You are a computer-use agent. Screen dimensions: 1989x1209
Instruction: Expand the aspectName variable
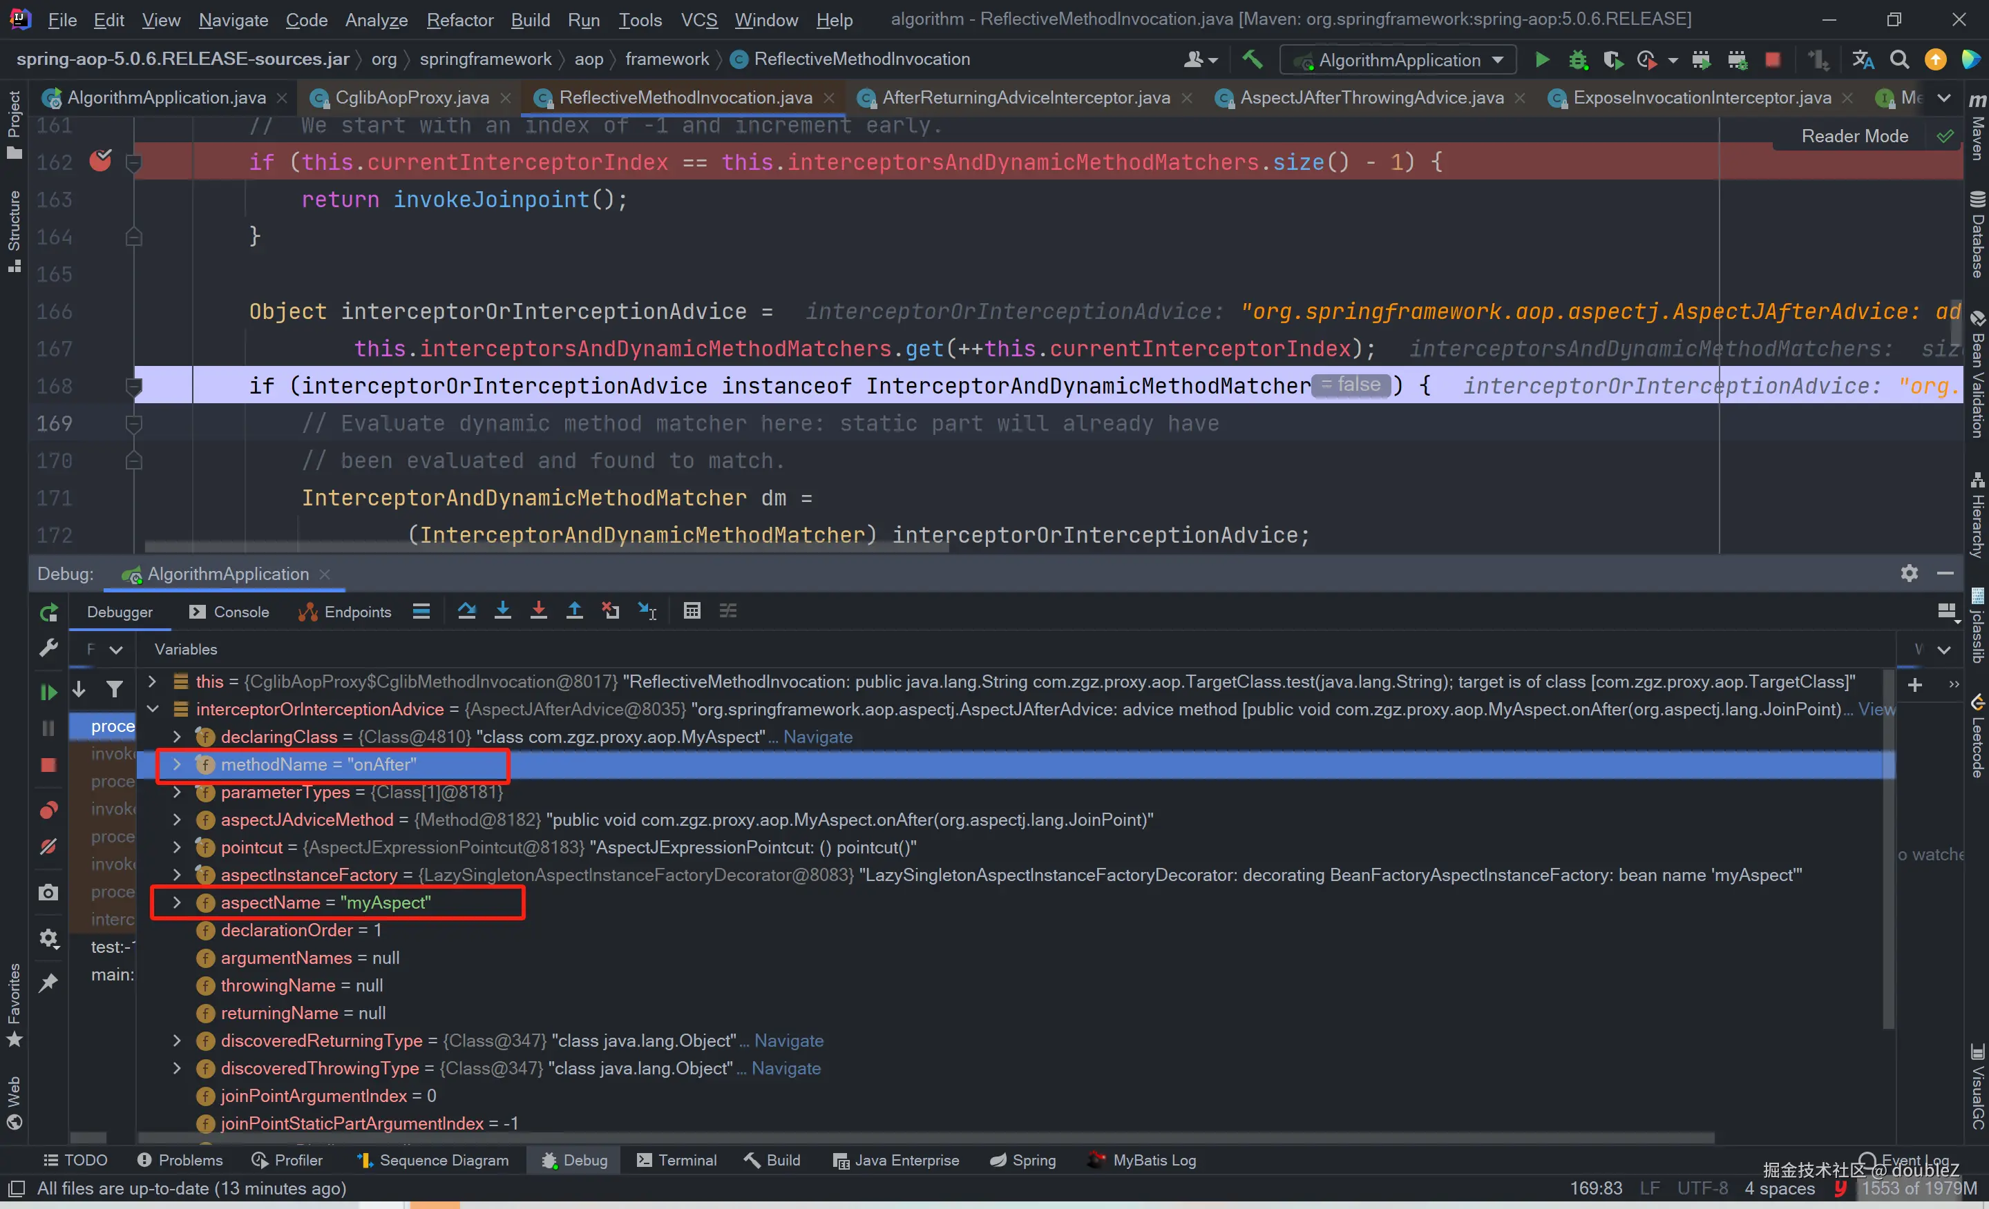click(177, 902)
